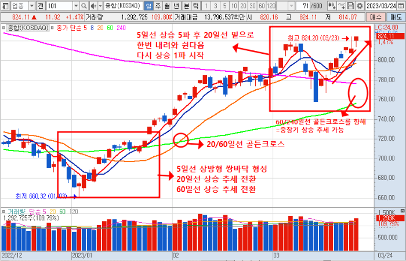Click the 71 bar count field

(303, 6)
